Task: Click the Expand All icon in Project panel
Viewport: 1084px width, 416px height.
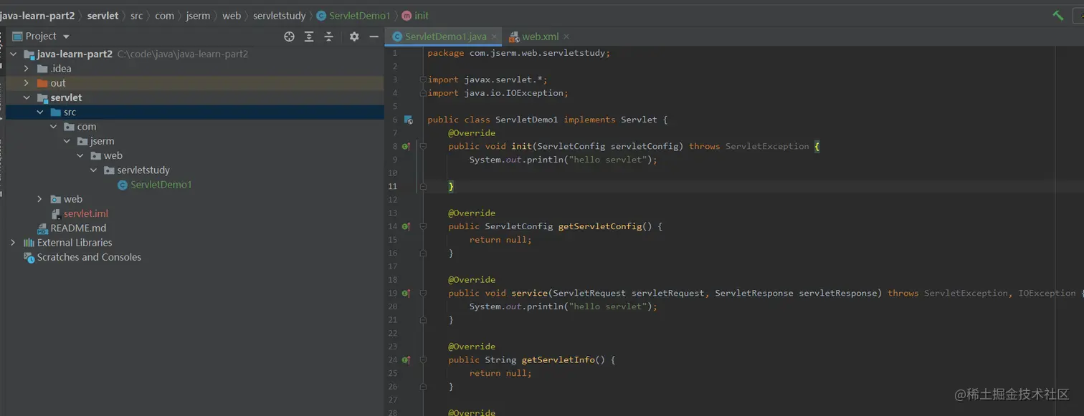Action: tap(309, 37)
